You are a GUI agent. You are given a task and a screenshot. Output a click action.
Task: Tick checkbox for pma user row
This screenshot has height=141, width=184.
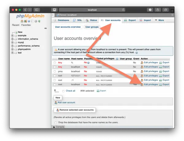click(55, 71)
